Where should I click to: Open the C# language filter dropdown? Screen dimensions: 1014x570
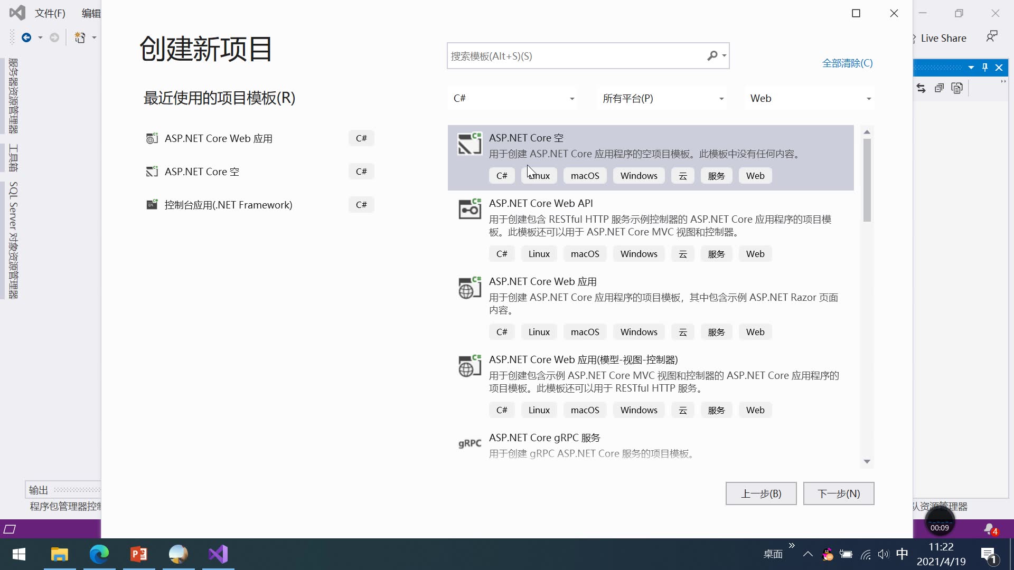[512, 99]
